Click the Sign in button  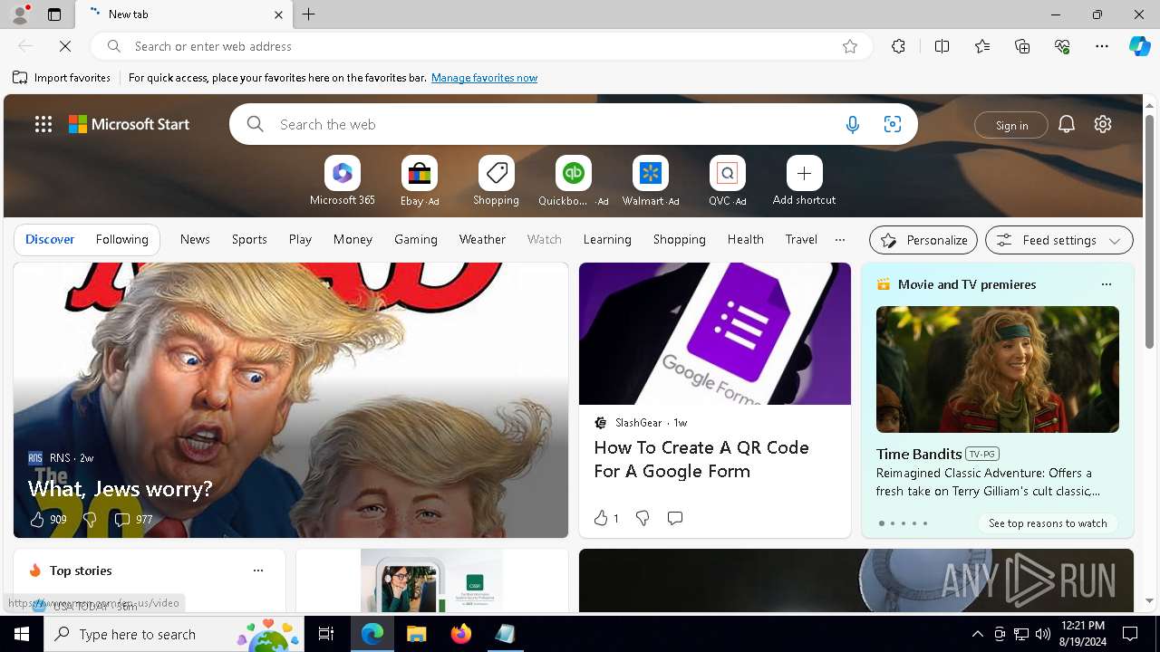coord(1011,125)
